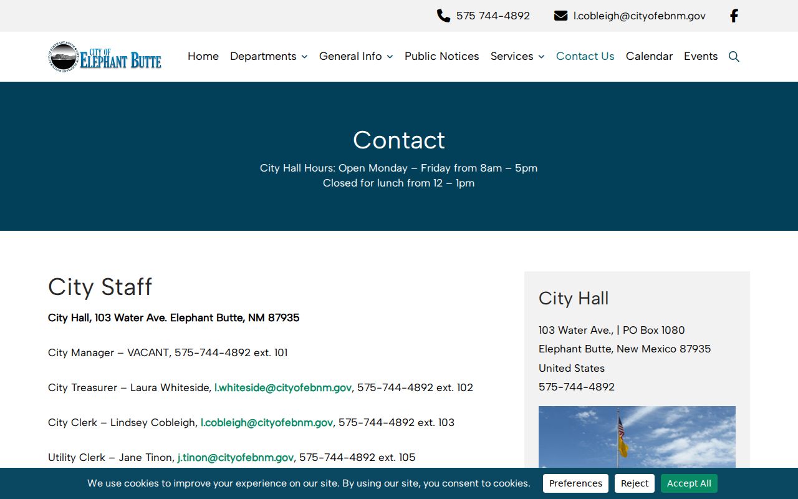
Task: Reject cookies
Action: pyautogui.click(x=635, y=483)
